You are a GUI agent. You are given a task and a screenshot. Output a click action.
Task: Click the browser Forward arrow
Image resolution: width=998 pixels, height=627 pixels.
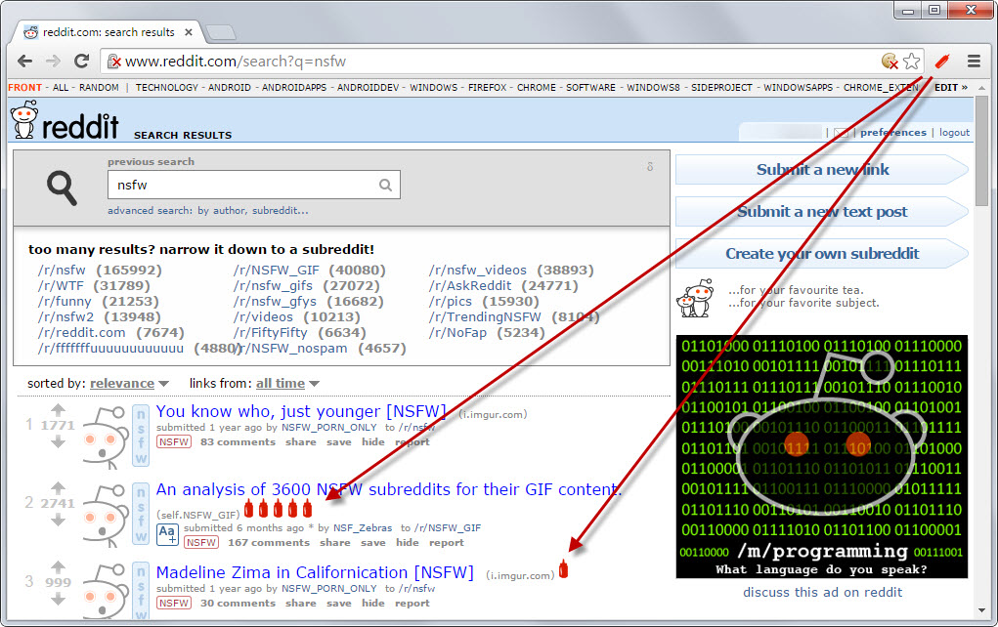53,62
